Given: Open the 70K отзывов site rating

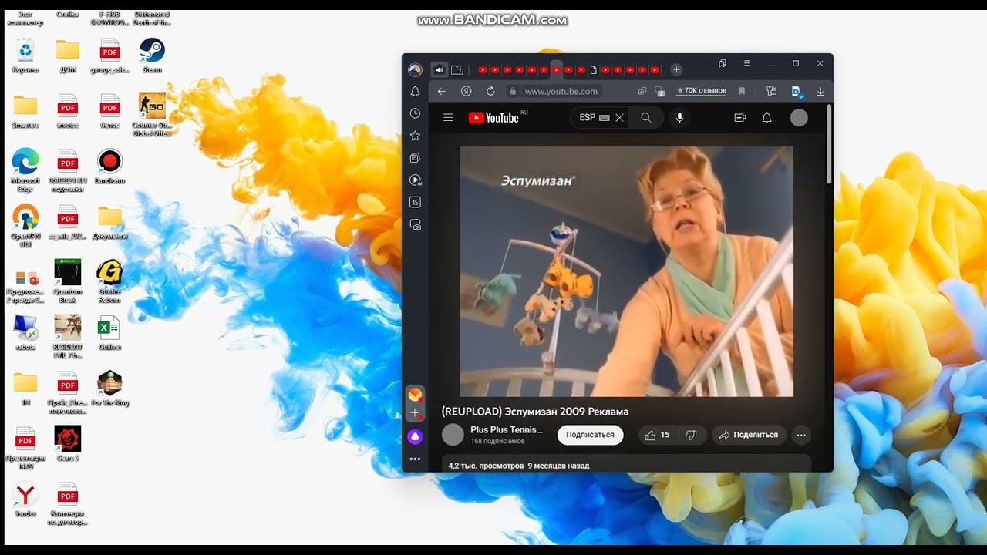Looking at the screenshot, I should [x=701, y=91].
